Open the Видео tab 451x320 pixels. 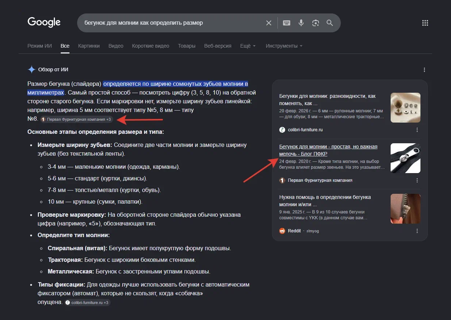(x=116, y=46)
